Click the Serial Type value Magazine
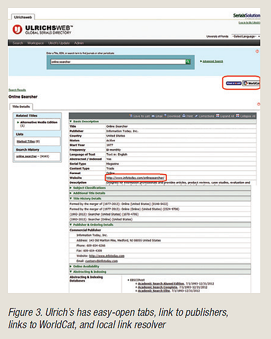 point(113,164)
